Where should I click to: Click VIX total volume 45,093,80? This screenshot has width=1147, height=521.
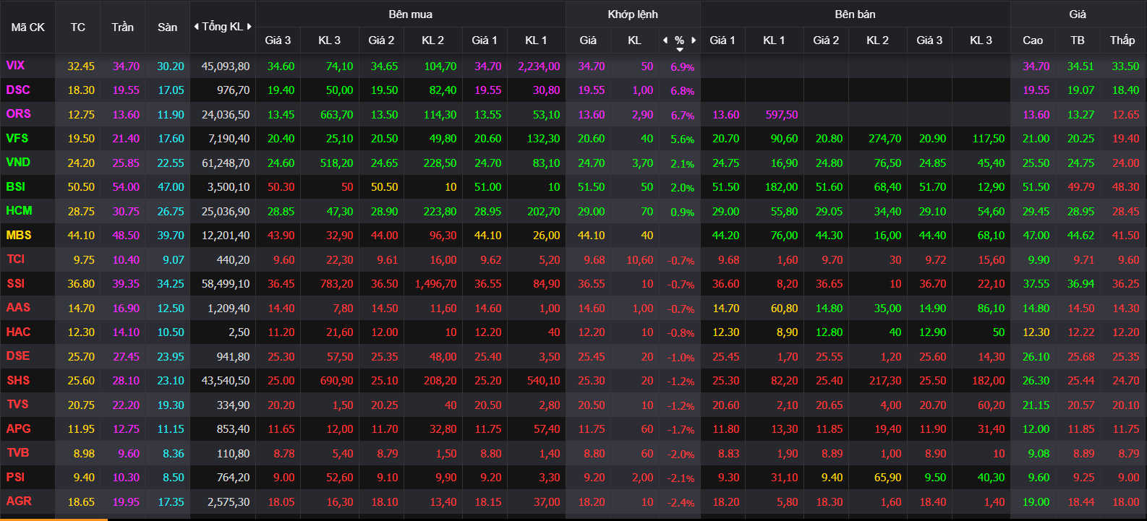tap(226, 66)
